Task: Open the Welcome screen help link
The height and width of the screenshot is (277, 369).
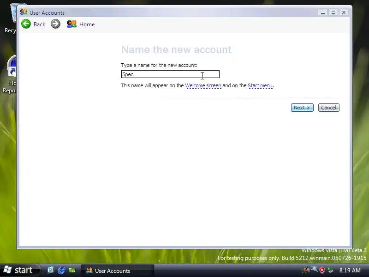Action: 203,85
